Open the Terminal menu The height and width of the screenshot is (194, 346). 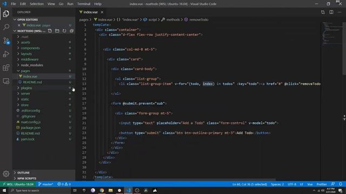(84, 4)
